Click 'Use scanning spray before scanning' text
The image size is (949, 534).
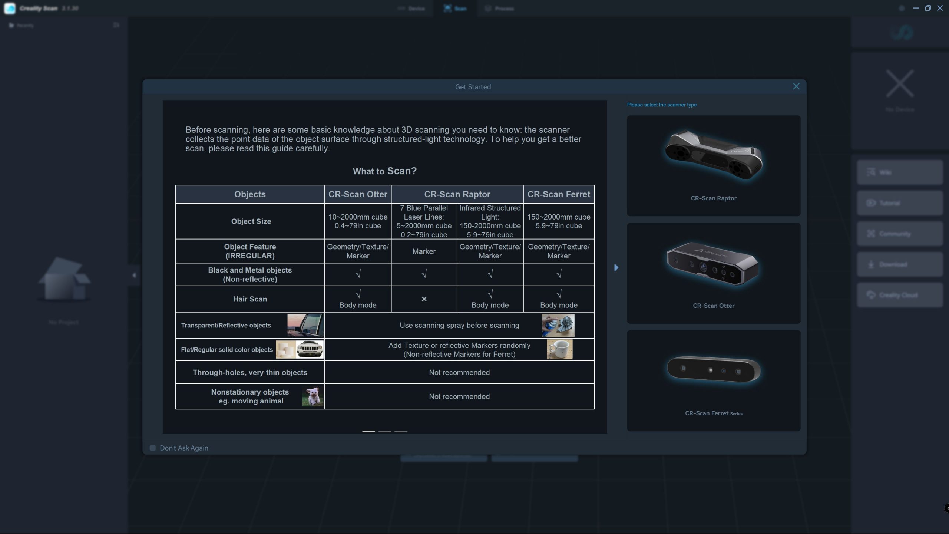[459, 325]
